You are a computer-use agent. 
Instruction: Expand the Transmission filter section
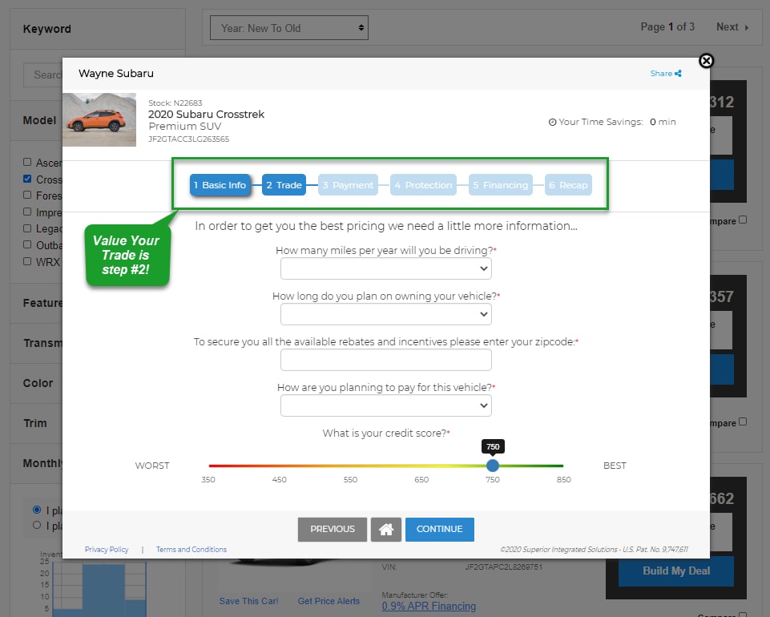pyautogui.click(x=42, y=343)
